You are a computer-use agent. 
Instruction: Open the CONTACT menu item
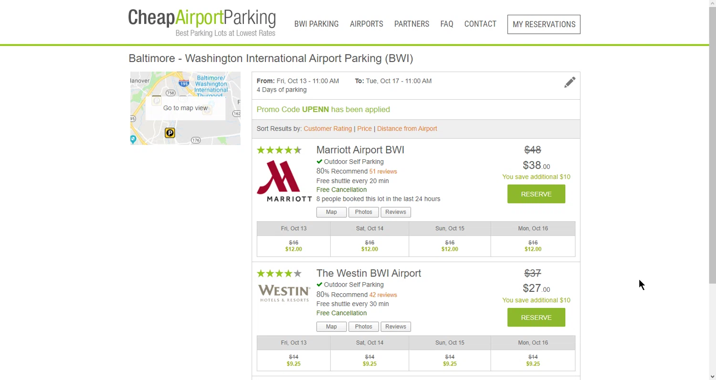tap(480, 24)
